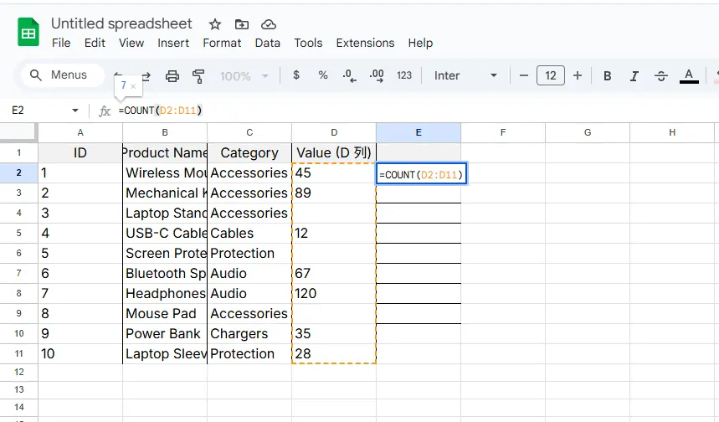Toggle bold formatting

(x=608, y=75)
